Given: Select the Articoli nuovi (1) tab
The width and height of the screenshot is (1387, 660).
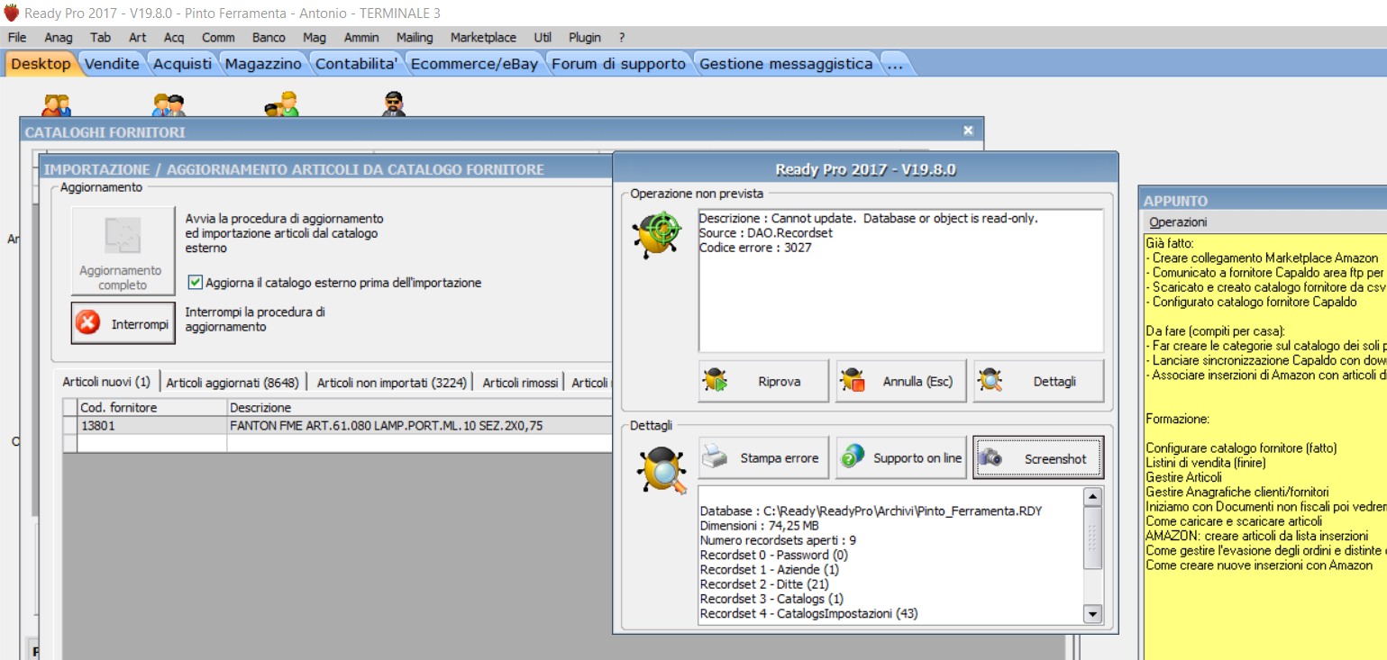Looking at the screenshot, I should 106,382.
